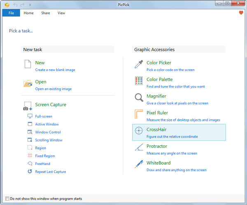247x205 pixels.
Task: Click 'Measure the size of desktop objects' text
Action: click(x=183, y=120)
